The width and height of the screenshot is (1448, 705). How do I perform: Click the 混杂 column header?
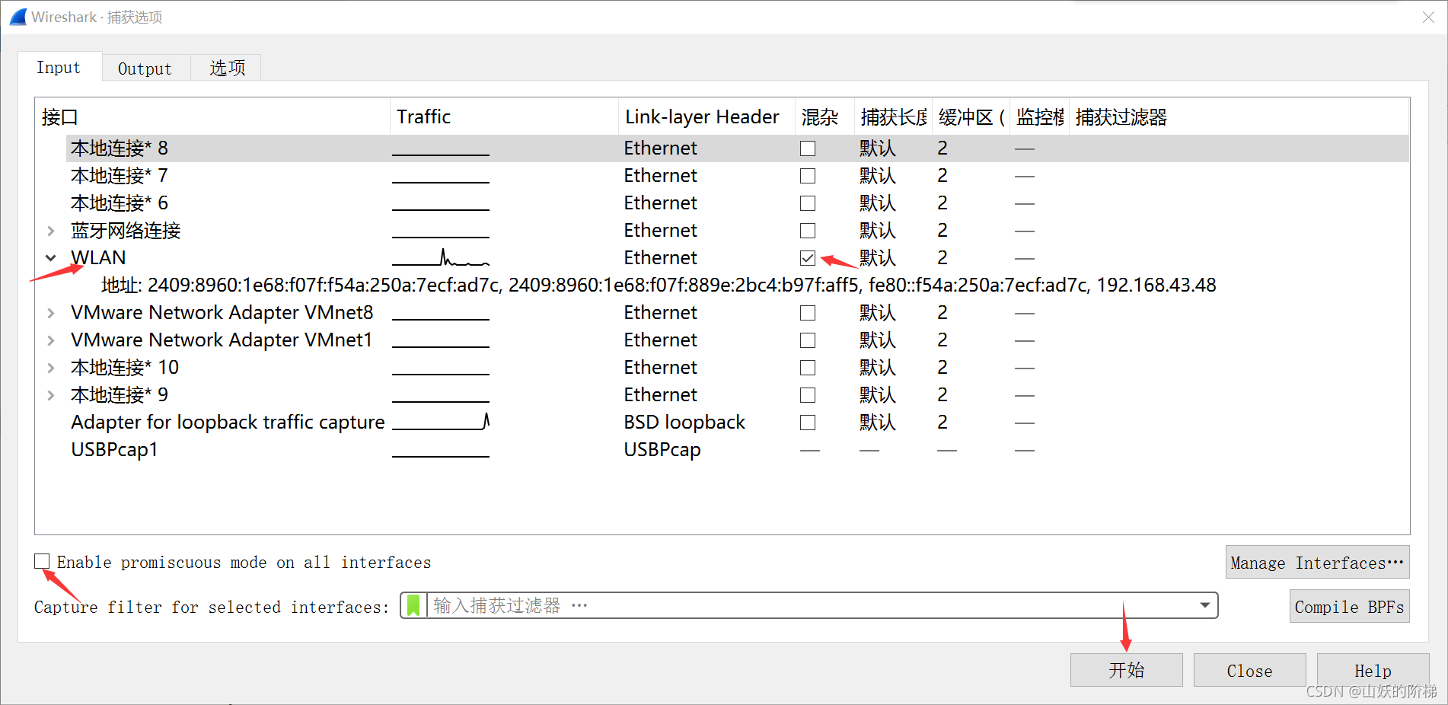pyautogui.click(x=824, y=117)
